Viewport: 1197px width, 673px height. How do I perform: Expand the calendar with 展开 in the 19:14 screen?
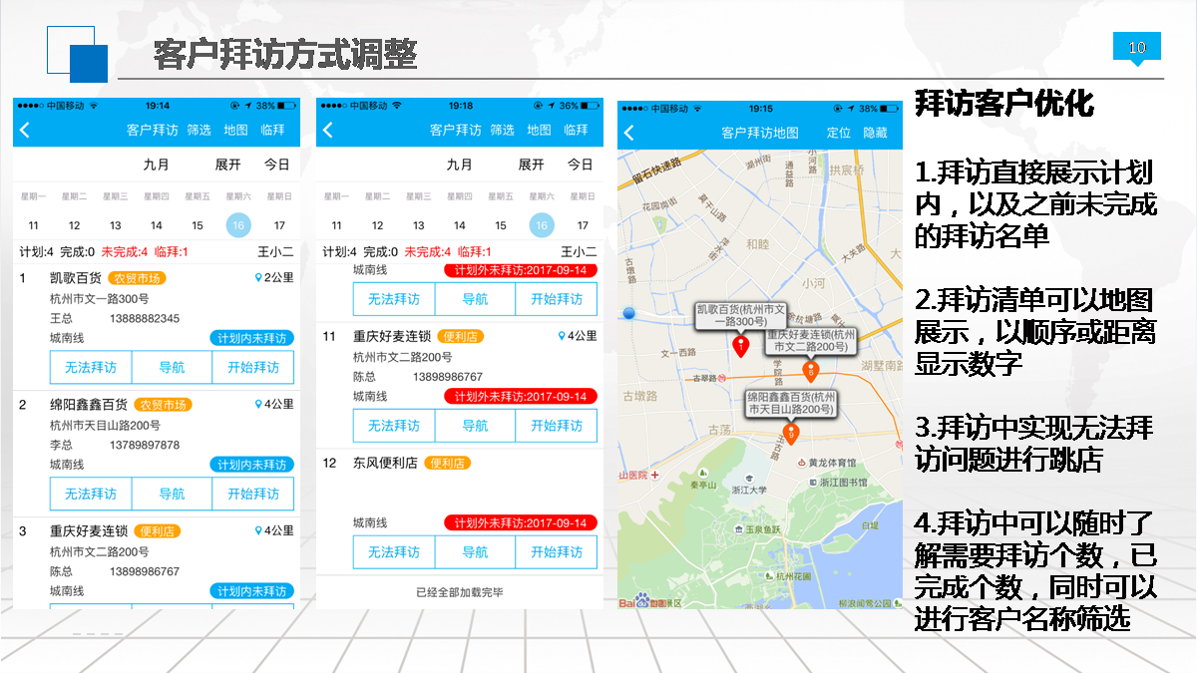(227, 165)
